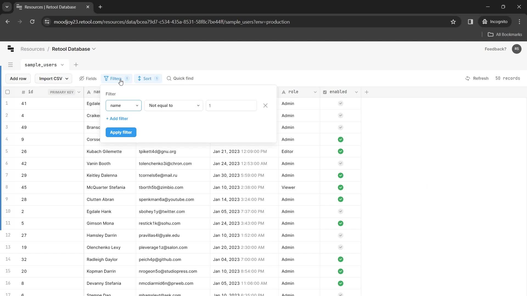Go to Resources breadcrumb
This screenshot has width=527, height=296.
pyautogui.click(x=32, y=49)
